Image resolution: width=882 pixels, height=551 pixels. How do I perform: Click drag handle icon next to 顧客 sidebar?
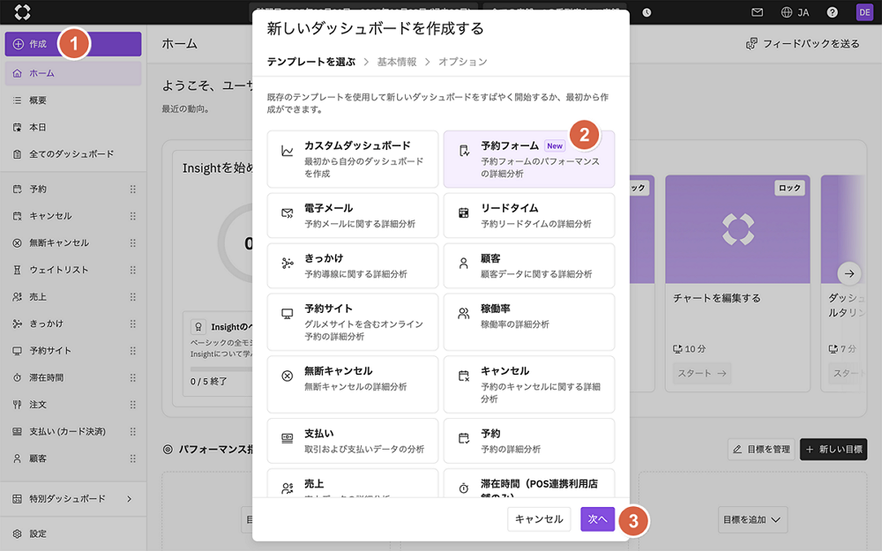tap(133, 458)
